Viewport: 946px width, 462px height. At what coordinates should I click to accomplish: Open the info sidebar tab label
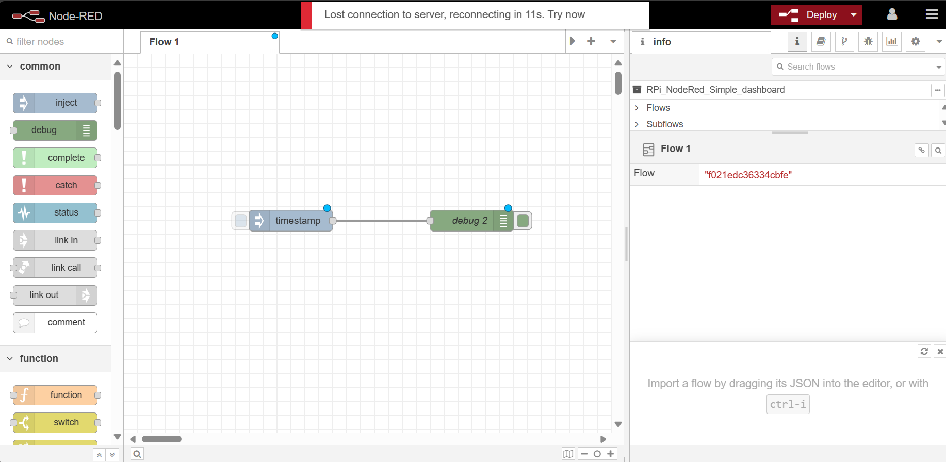[702, 42]
